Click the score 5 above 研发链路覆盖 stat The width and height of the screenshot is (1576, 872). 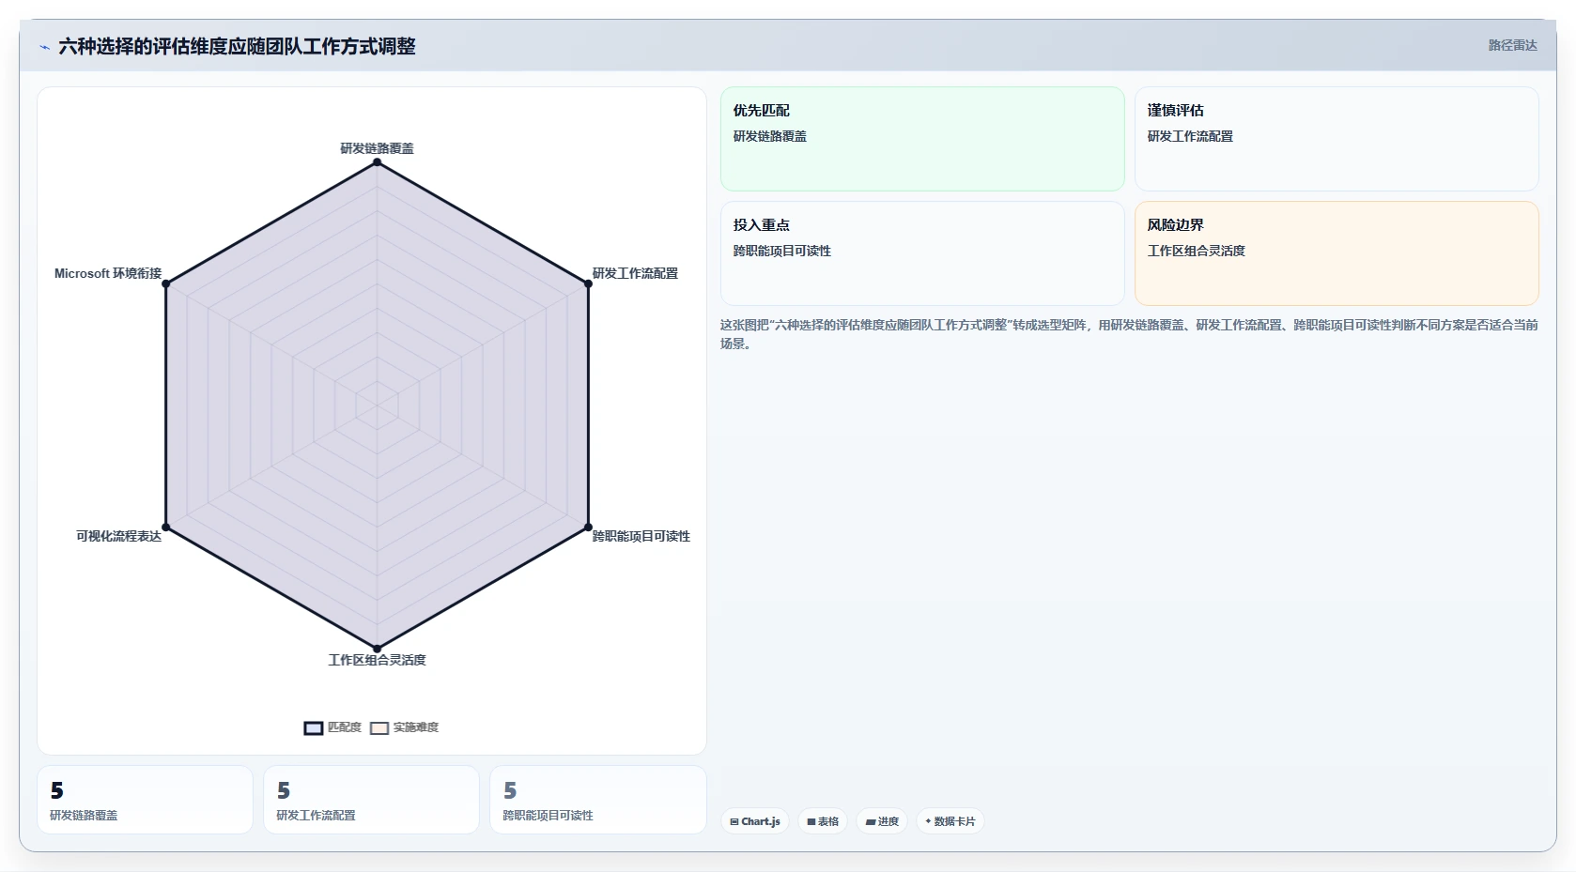click(57, 790)
